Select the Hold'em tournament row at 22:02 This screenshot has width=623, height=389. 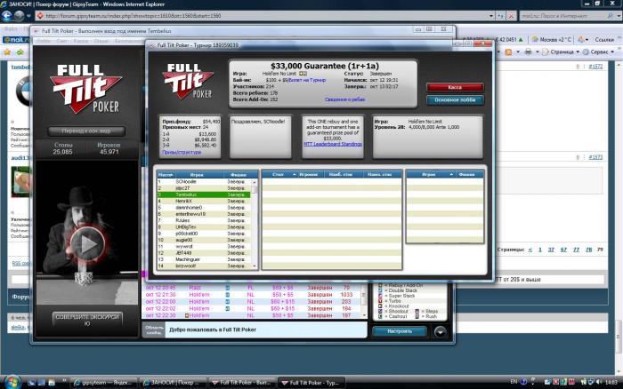252,308
